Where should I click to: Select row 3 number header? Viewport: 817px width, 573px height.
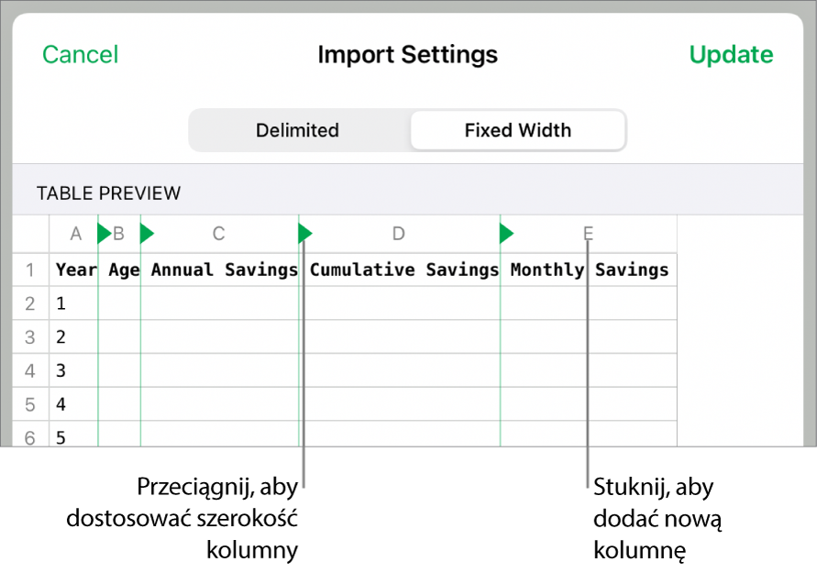coord(30,337)
